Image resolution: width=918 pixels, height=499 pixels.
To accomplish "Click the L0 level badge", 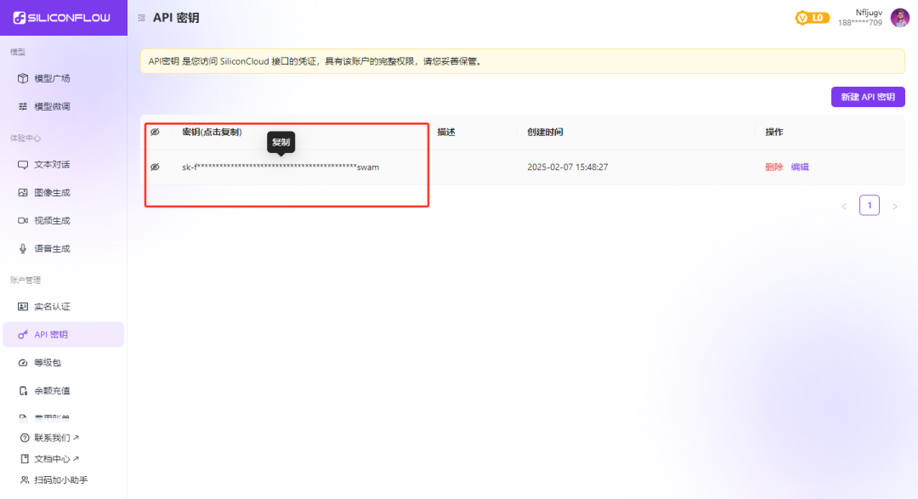I will pos(812,18).
